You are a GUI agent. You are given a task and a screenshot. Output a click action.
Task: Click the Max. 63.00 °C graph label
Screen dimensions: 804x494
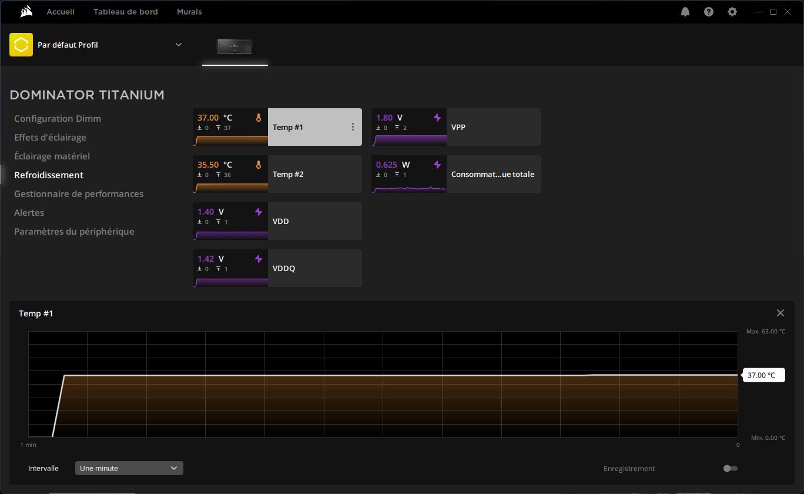tap(766, 332)
